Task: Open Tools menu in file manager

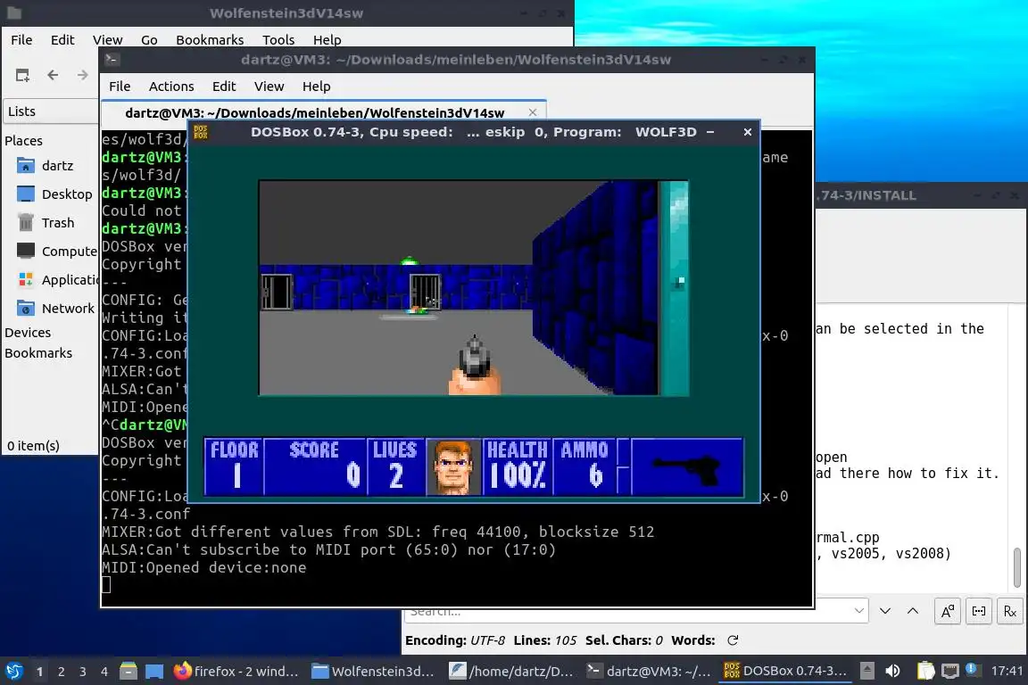Action: coord(278,40)
